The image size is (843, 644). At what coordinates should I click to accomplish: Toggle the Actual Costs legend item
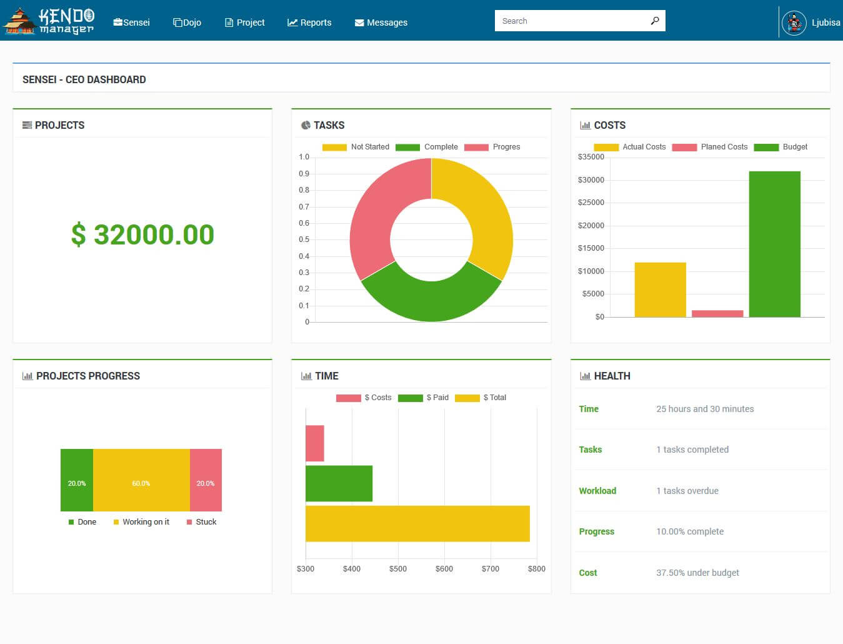click(x=629, y=147)
